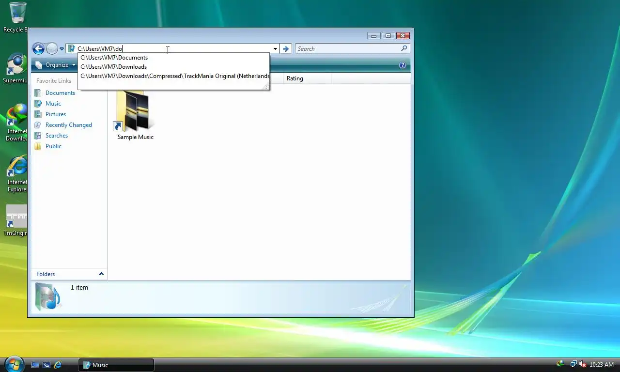Select the Recycle Bin desktop icon
Image resolution: width=620 pixels, height=372 pixels.
tap(17, 17)
